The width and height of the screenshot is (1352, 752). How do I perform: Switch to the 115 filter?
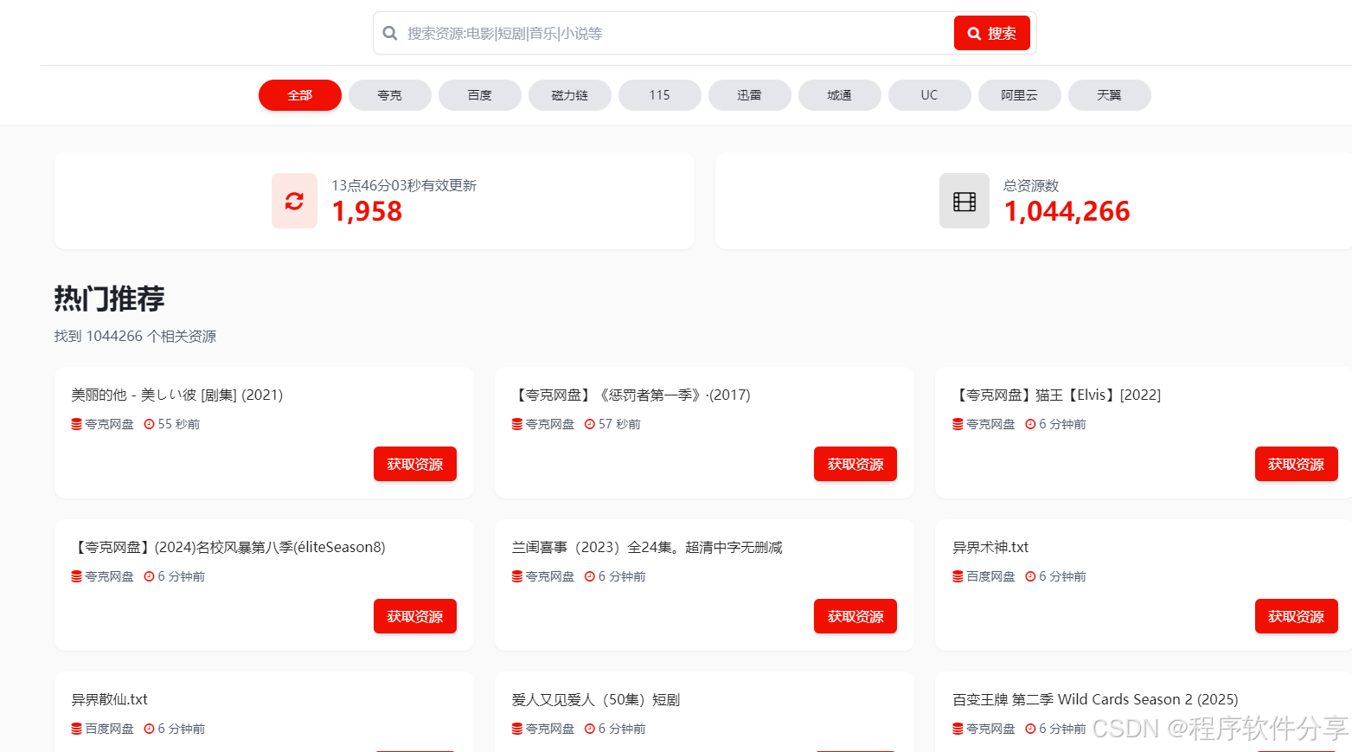[660, 95]
